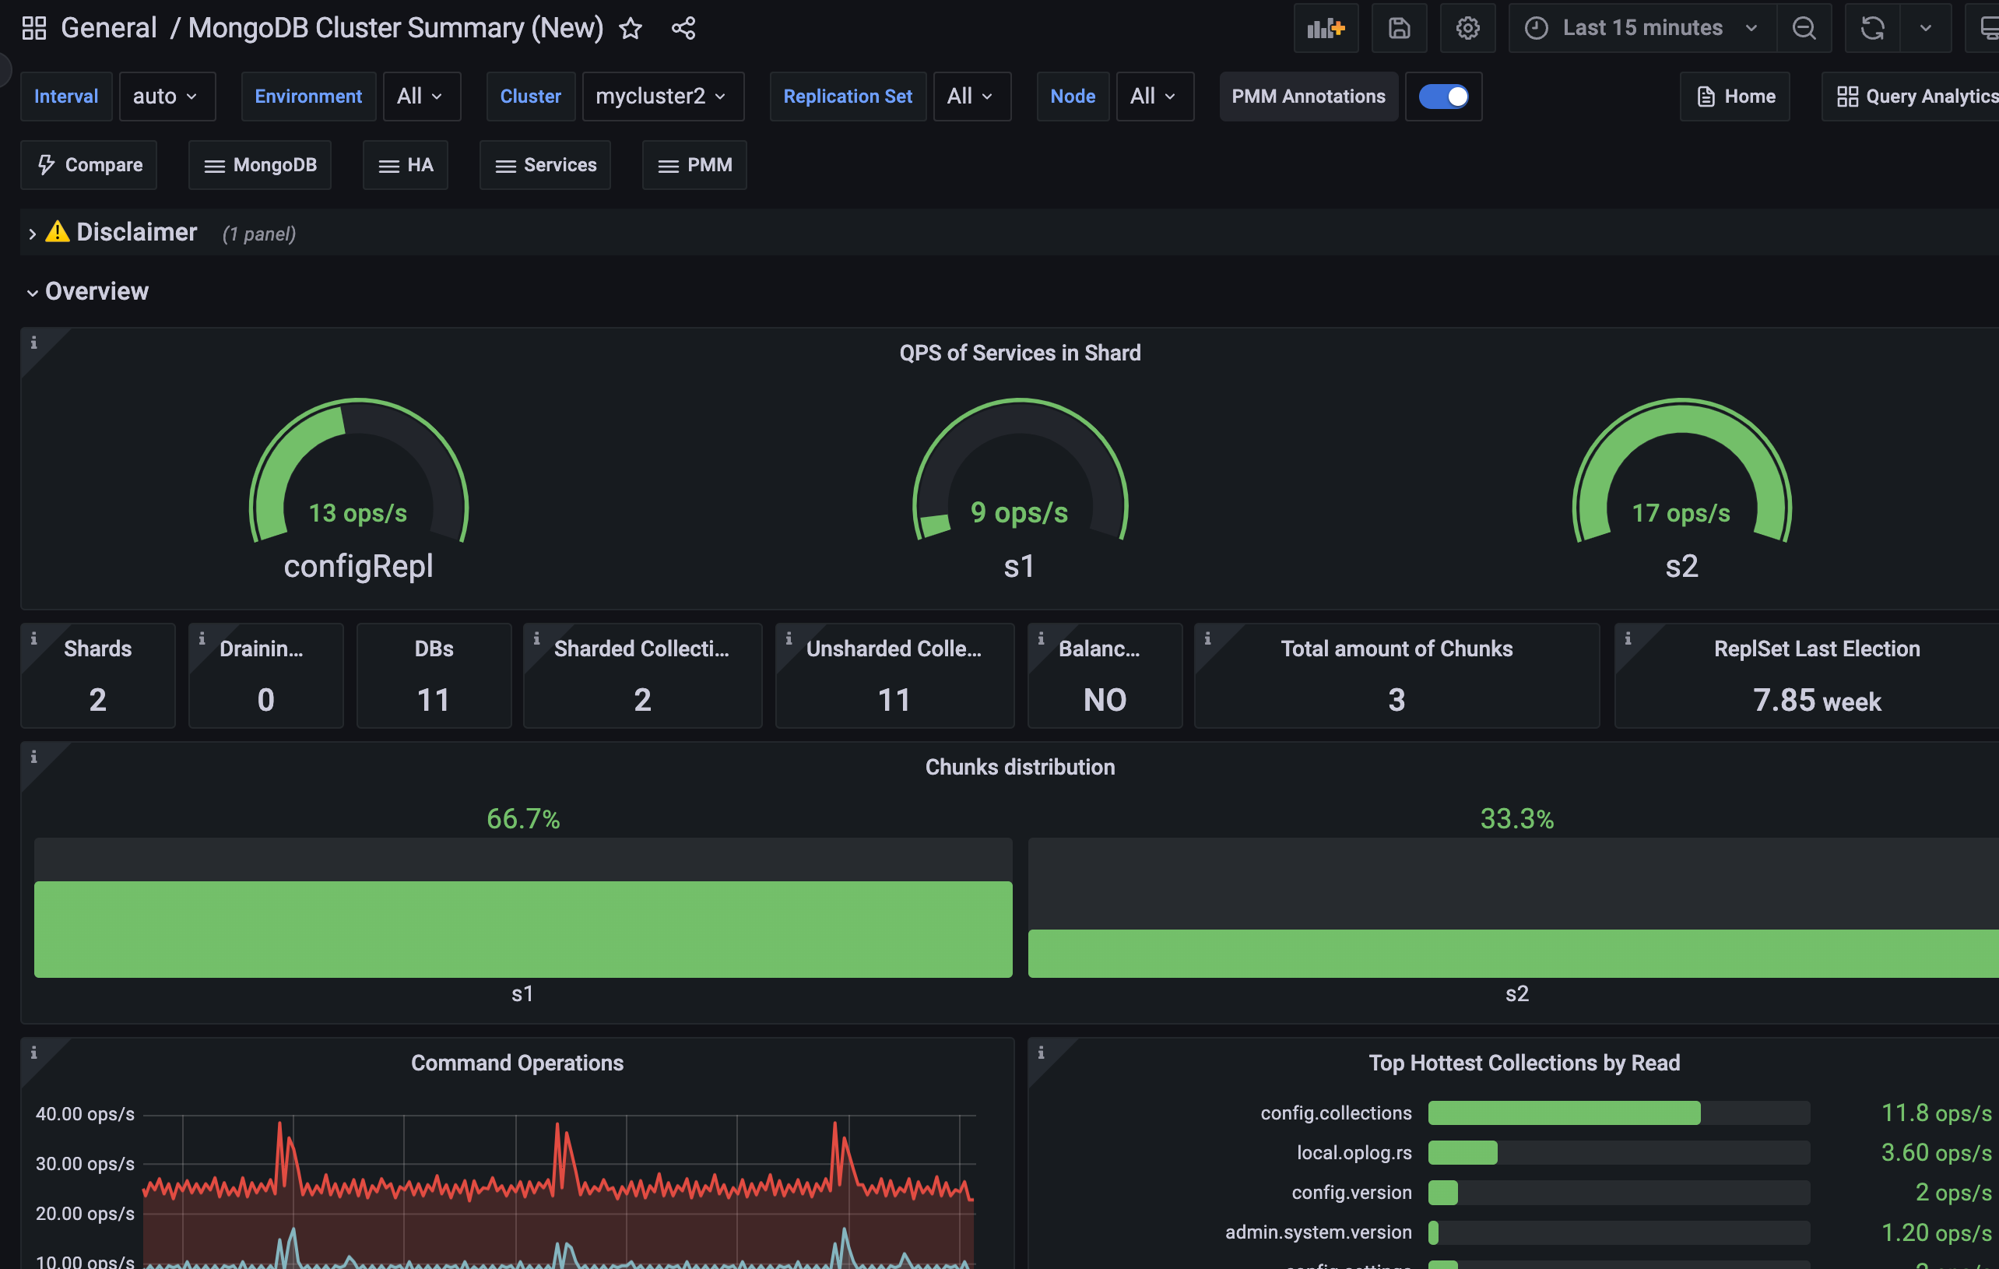
Task: Click the Save dashboard icon
Action: 1399,28
